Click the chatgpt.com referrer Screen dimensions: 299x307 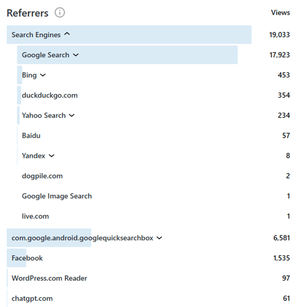pyautogui.click(x=32, y=298)
